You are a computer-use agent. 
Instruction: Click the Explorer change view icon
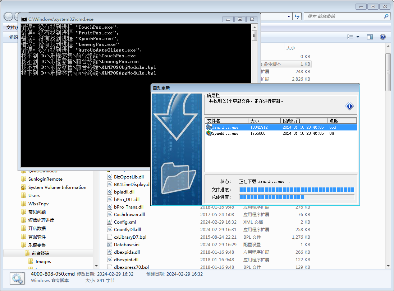coord(350,37)
